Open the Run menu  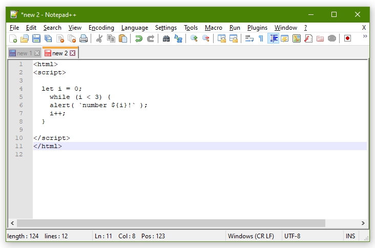[235, 28]
